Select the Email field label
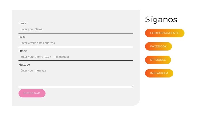 pos(22,37)
